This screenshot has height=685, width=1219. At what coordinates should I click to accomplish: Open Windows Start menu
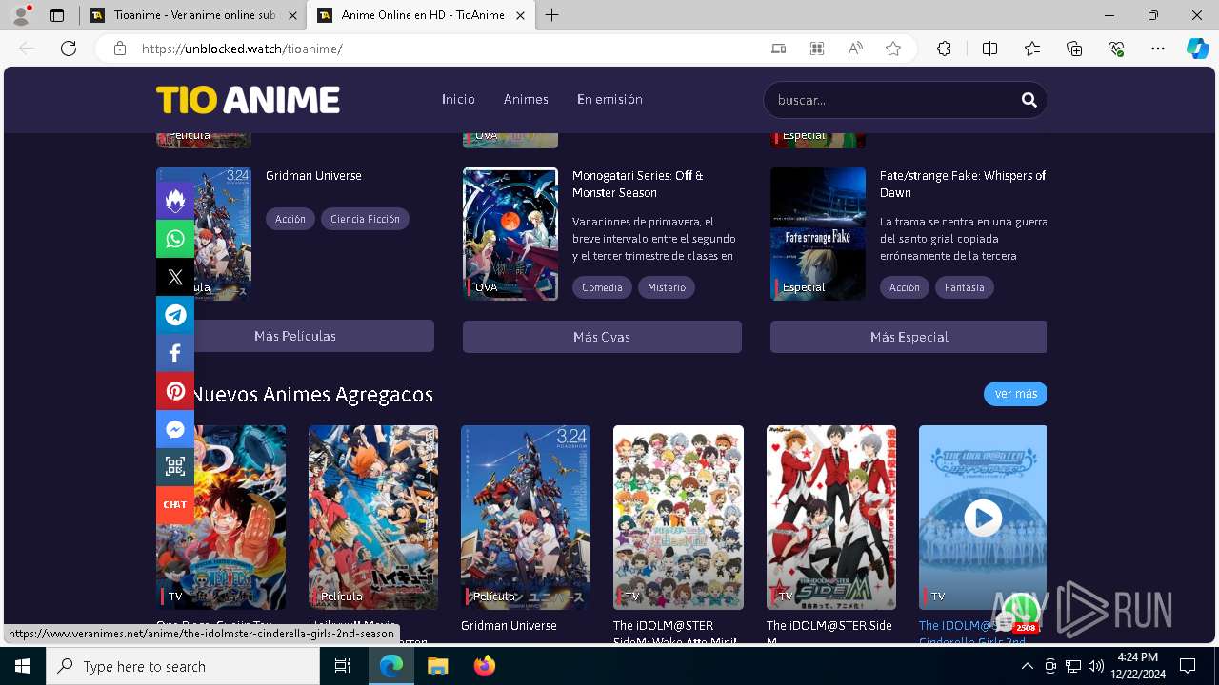pos(22,666)
